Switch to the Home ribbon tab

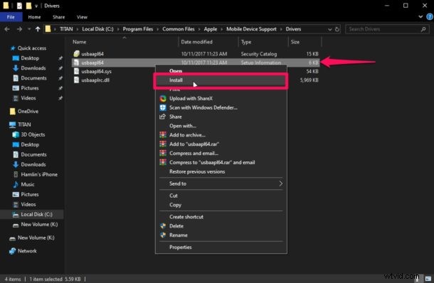[34, 17]
